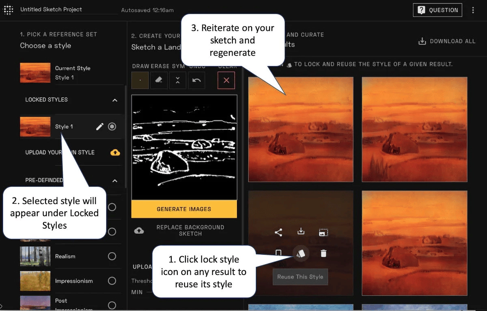Collapse the Pre-defined styles section
Screen dimensions: 487x311
pos(115,180)
